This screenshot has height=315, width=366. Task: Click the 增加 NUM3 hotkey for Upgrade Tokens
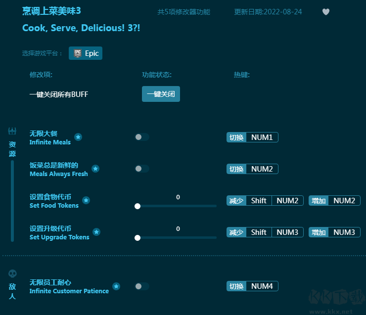[334, 232]
